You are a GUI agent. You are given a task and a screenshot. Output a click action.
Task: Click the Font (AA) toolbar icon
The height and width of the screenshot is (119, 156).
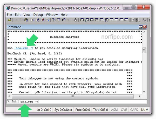(x=144, y=20)
